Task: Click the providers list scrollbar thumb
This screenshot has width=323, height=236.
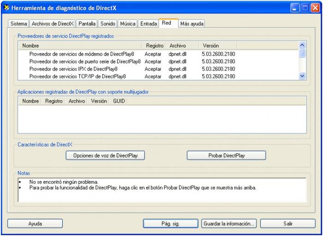Action: point(302,54)
